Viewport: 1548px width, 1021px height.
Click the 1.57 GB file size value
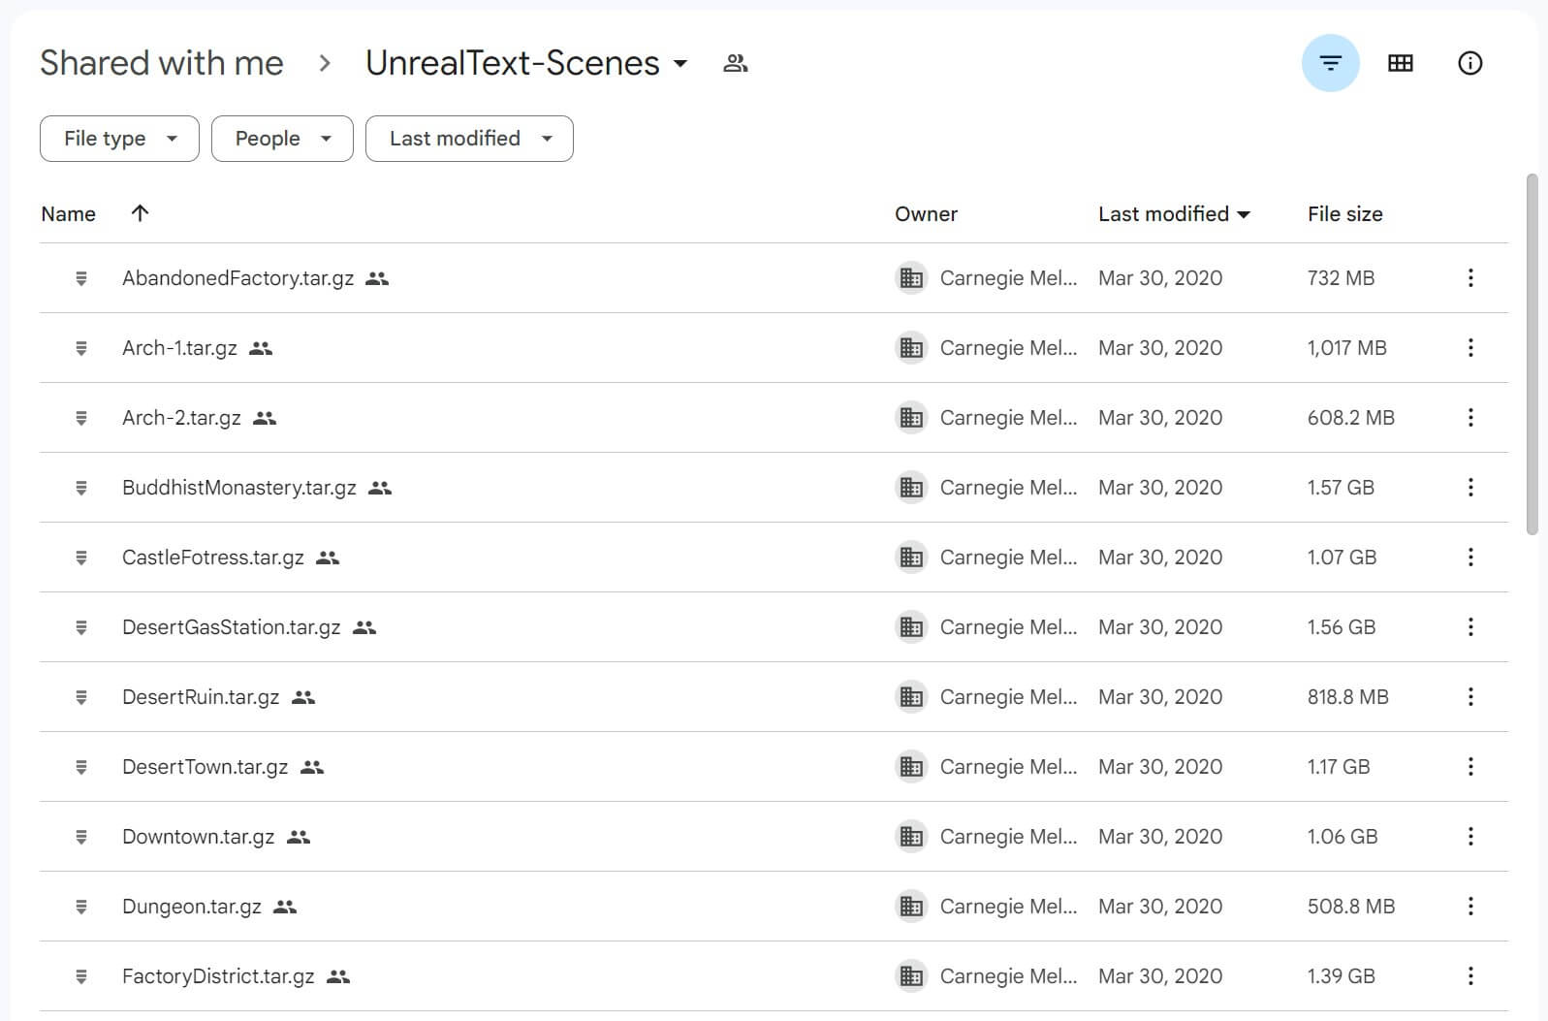point(1341,488)
